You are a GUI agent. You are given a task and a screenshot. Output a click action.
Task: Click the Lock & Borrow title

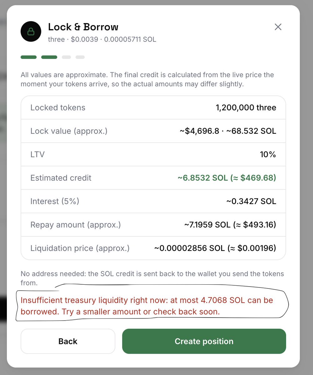coord(83,27)
